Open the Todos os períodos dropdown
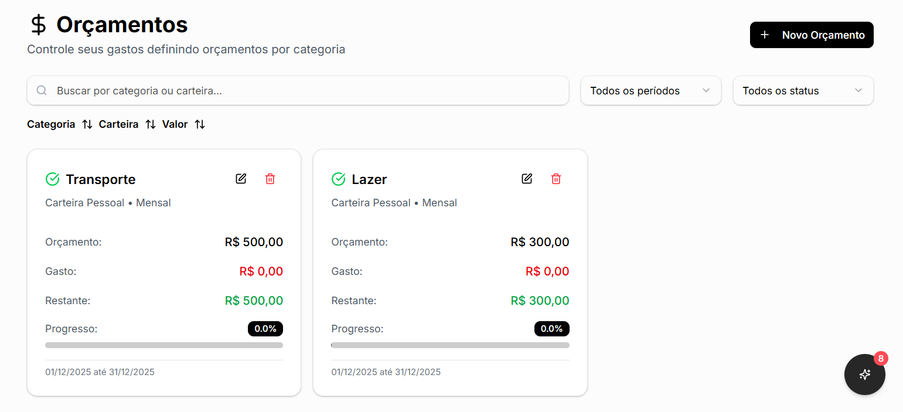The width and height of the screenshot is (903, 412). tap(650, 90)
